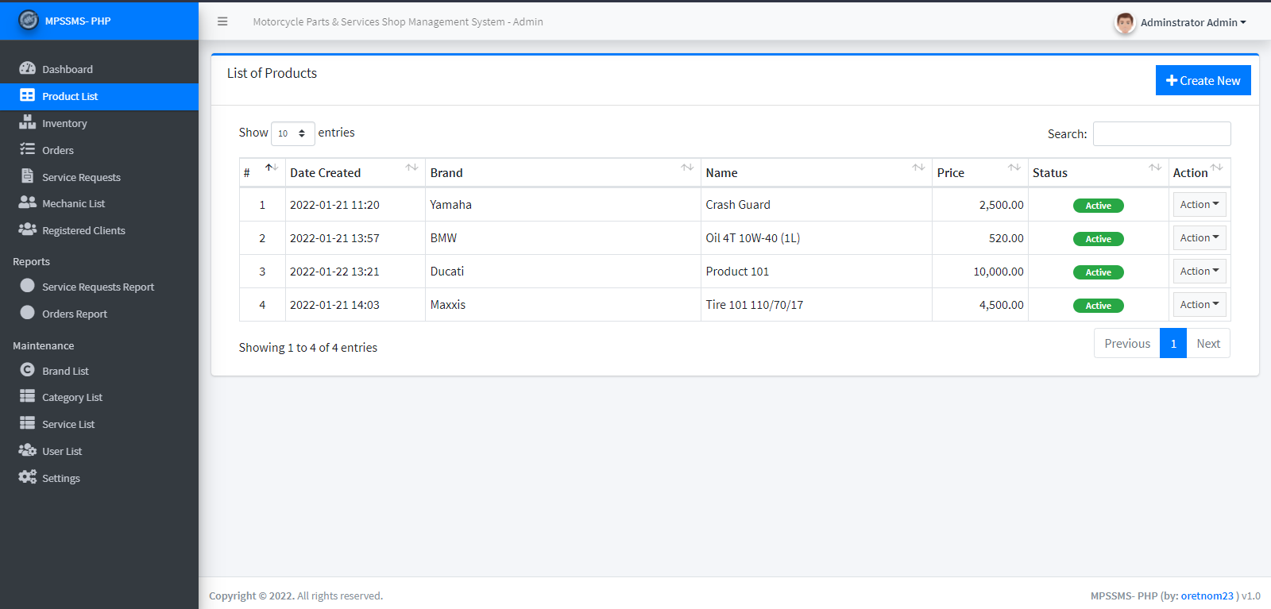Open the show entries count dropdown
1271x609 pixels.
point(293,133)
